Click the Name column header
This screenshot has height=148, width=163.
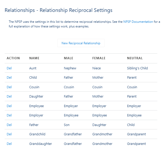[x=34, y=58]
